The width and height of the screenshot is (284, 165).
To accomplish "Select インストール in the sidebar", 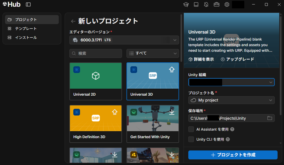I will (x=32, y=37).
